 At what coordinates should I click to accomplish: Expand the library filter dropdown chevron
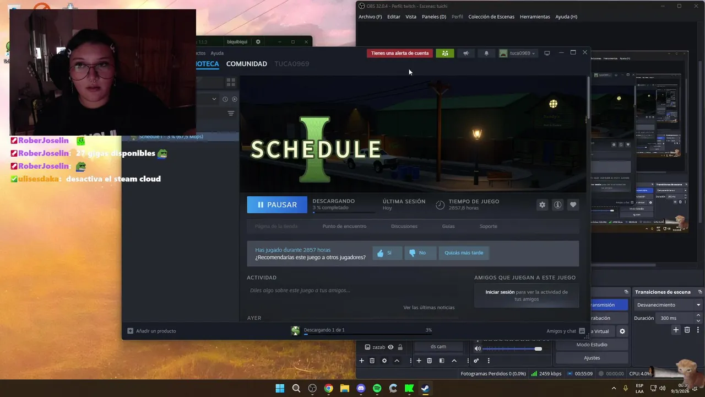point(214,99)
